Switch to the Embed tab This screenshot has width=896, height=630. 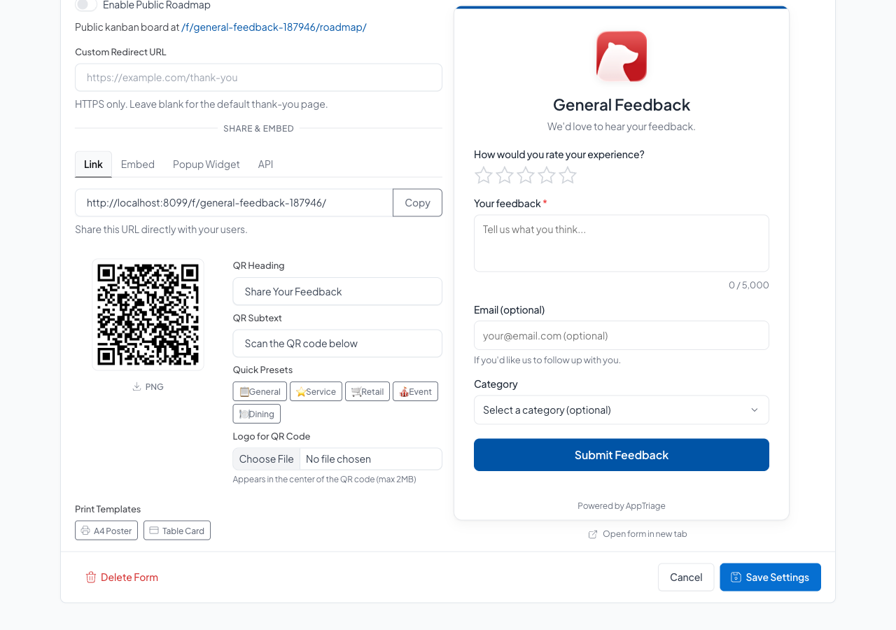tap(137, 164)
